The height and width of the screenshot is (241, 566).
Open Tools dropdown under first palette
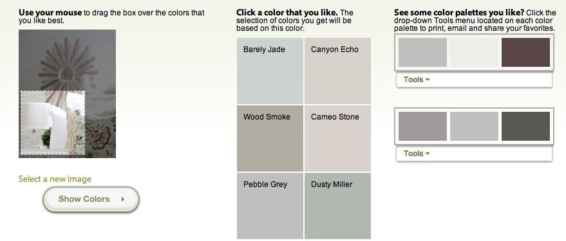pos(417,80)
